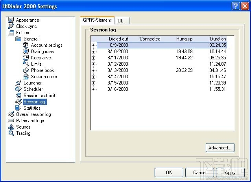
Task: Switch to the GPRS-Siemens tab
Action: [x=97, y=20]
